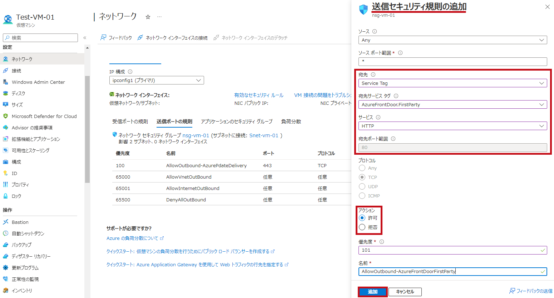This screenshot has width=554, height=298.
Task: Select rule AllowVnetOutBound row
Action: point(232,177)
